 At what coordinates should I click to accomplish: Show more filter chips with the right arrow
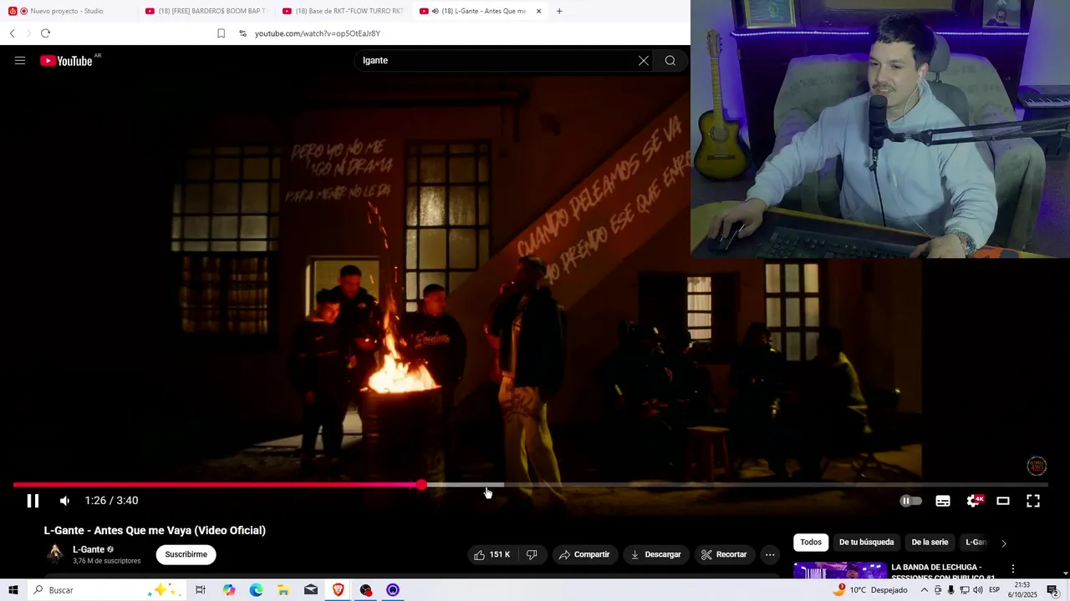(x=1004, y=543)
